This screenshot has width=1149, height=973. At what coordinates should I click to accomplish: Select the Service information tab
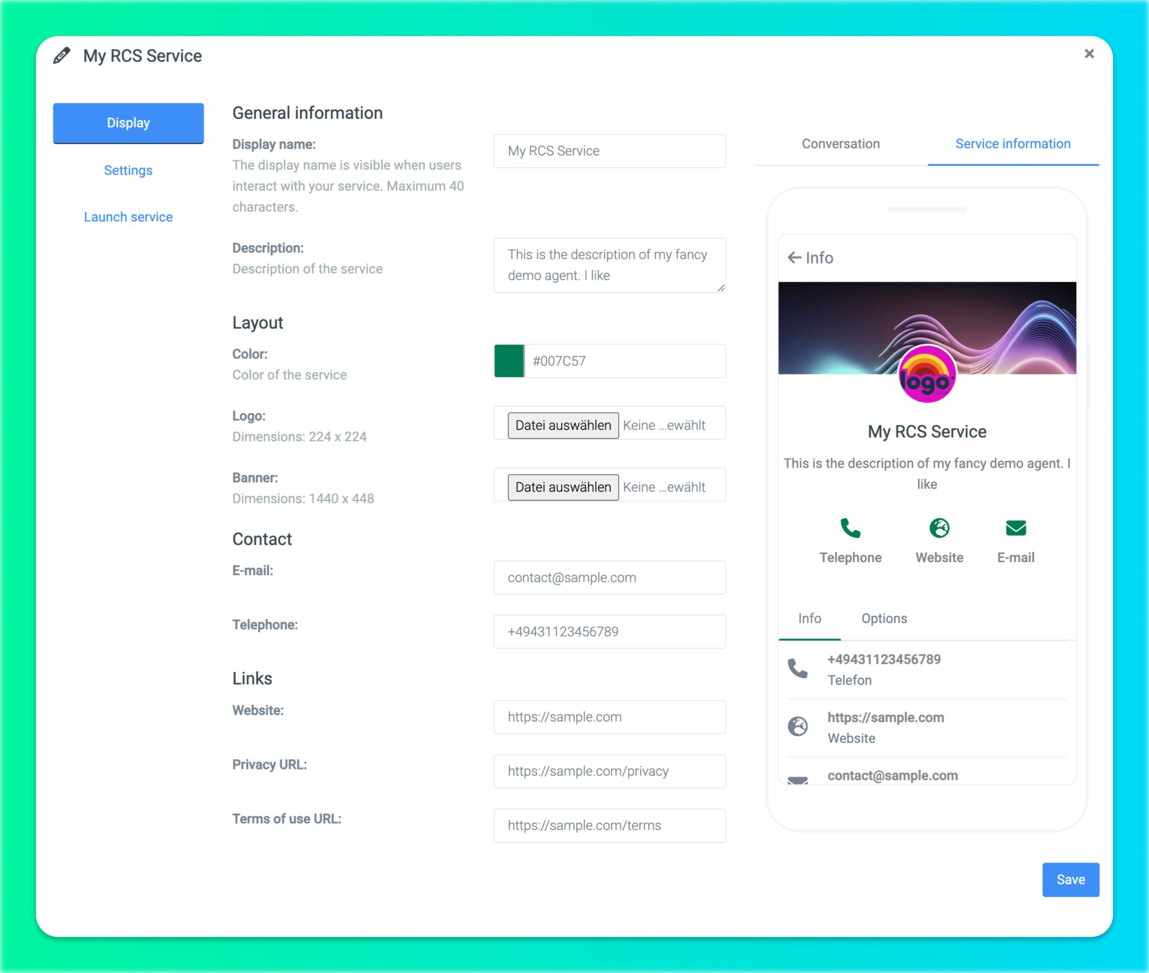pyautogui.click(x=1013, y=144)
